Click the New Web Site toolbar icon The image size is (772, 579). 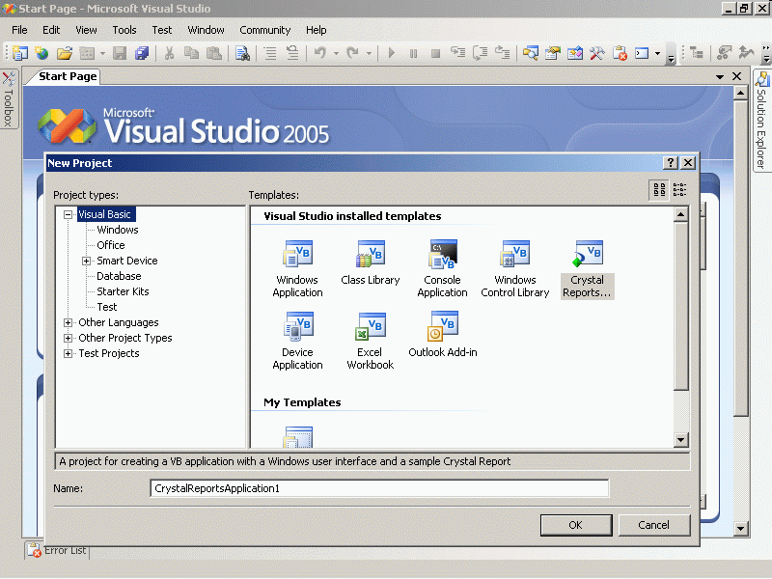(x=41, y=53)
